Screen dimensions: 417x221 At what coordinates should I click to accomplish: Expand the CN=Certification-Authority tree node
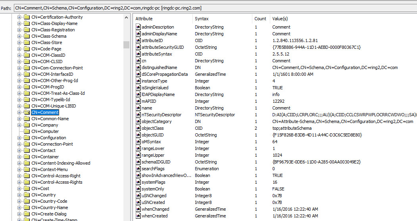19,17
